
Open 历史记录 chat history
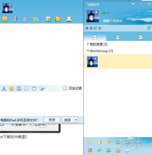tap(72, 88)
